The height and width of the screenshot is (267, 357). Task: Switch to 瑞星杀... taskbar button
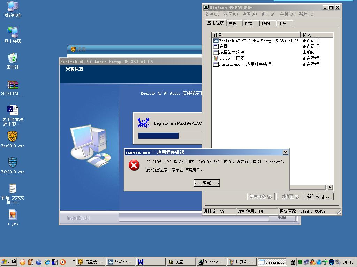(91, 262)
